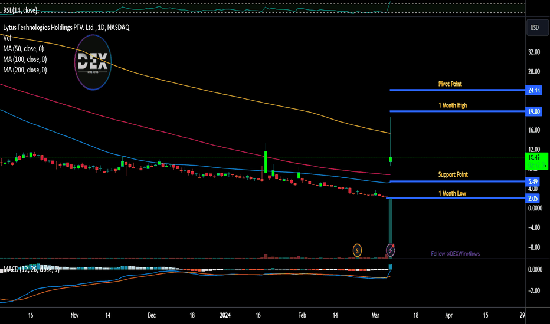The height and width of the screenshot is (324, 550).
Task: Click the tall green January spike candlestick
Action: point(266,161)
